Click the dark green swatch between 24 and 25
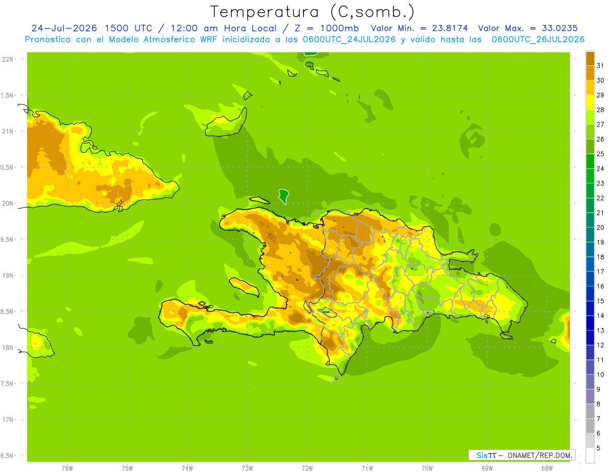 pyautogui.click(x=590, y=161)
